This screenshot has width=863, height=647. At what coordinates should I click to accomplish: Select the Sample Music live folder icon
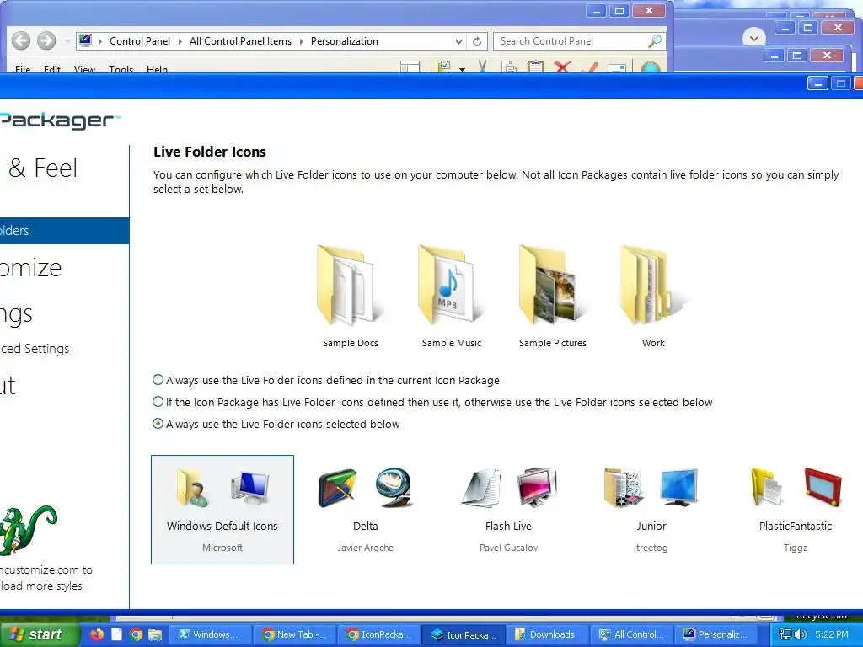pyautogui.click(x=452, y=296)
